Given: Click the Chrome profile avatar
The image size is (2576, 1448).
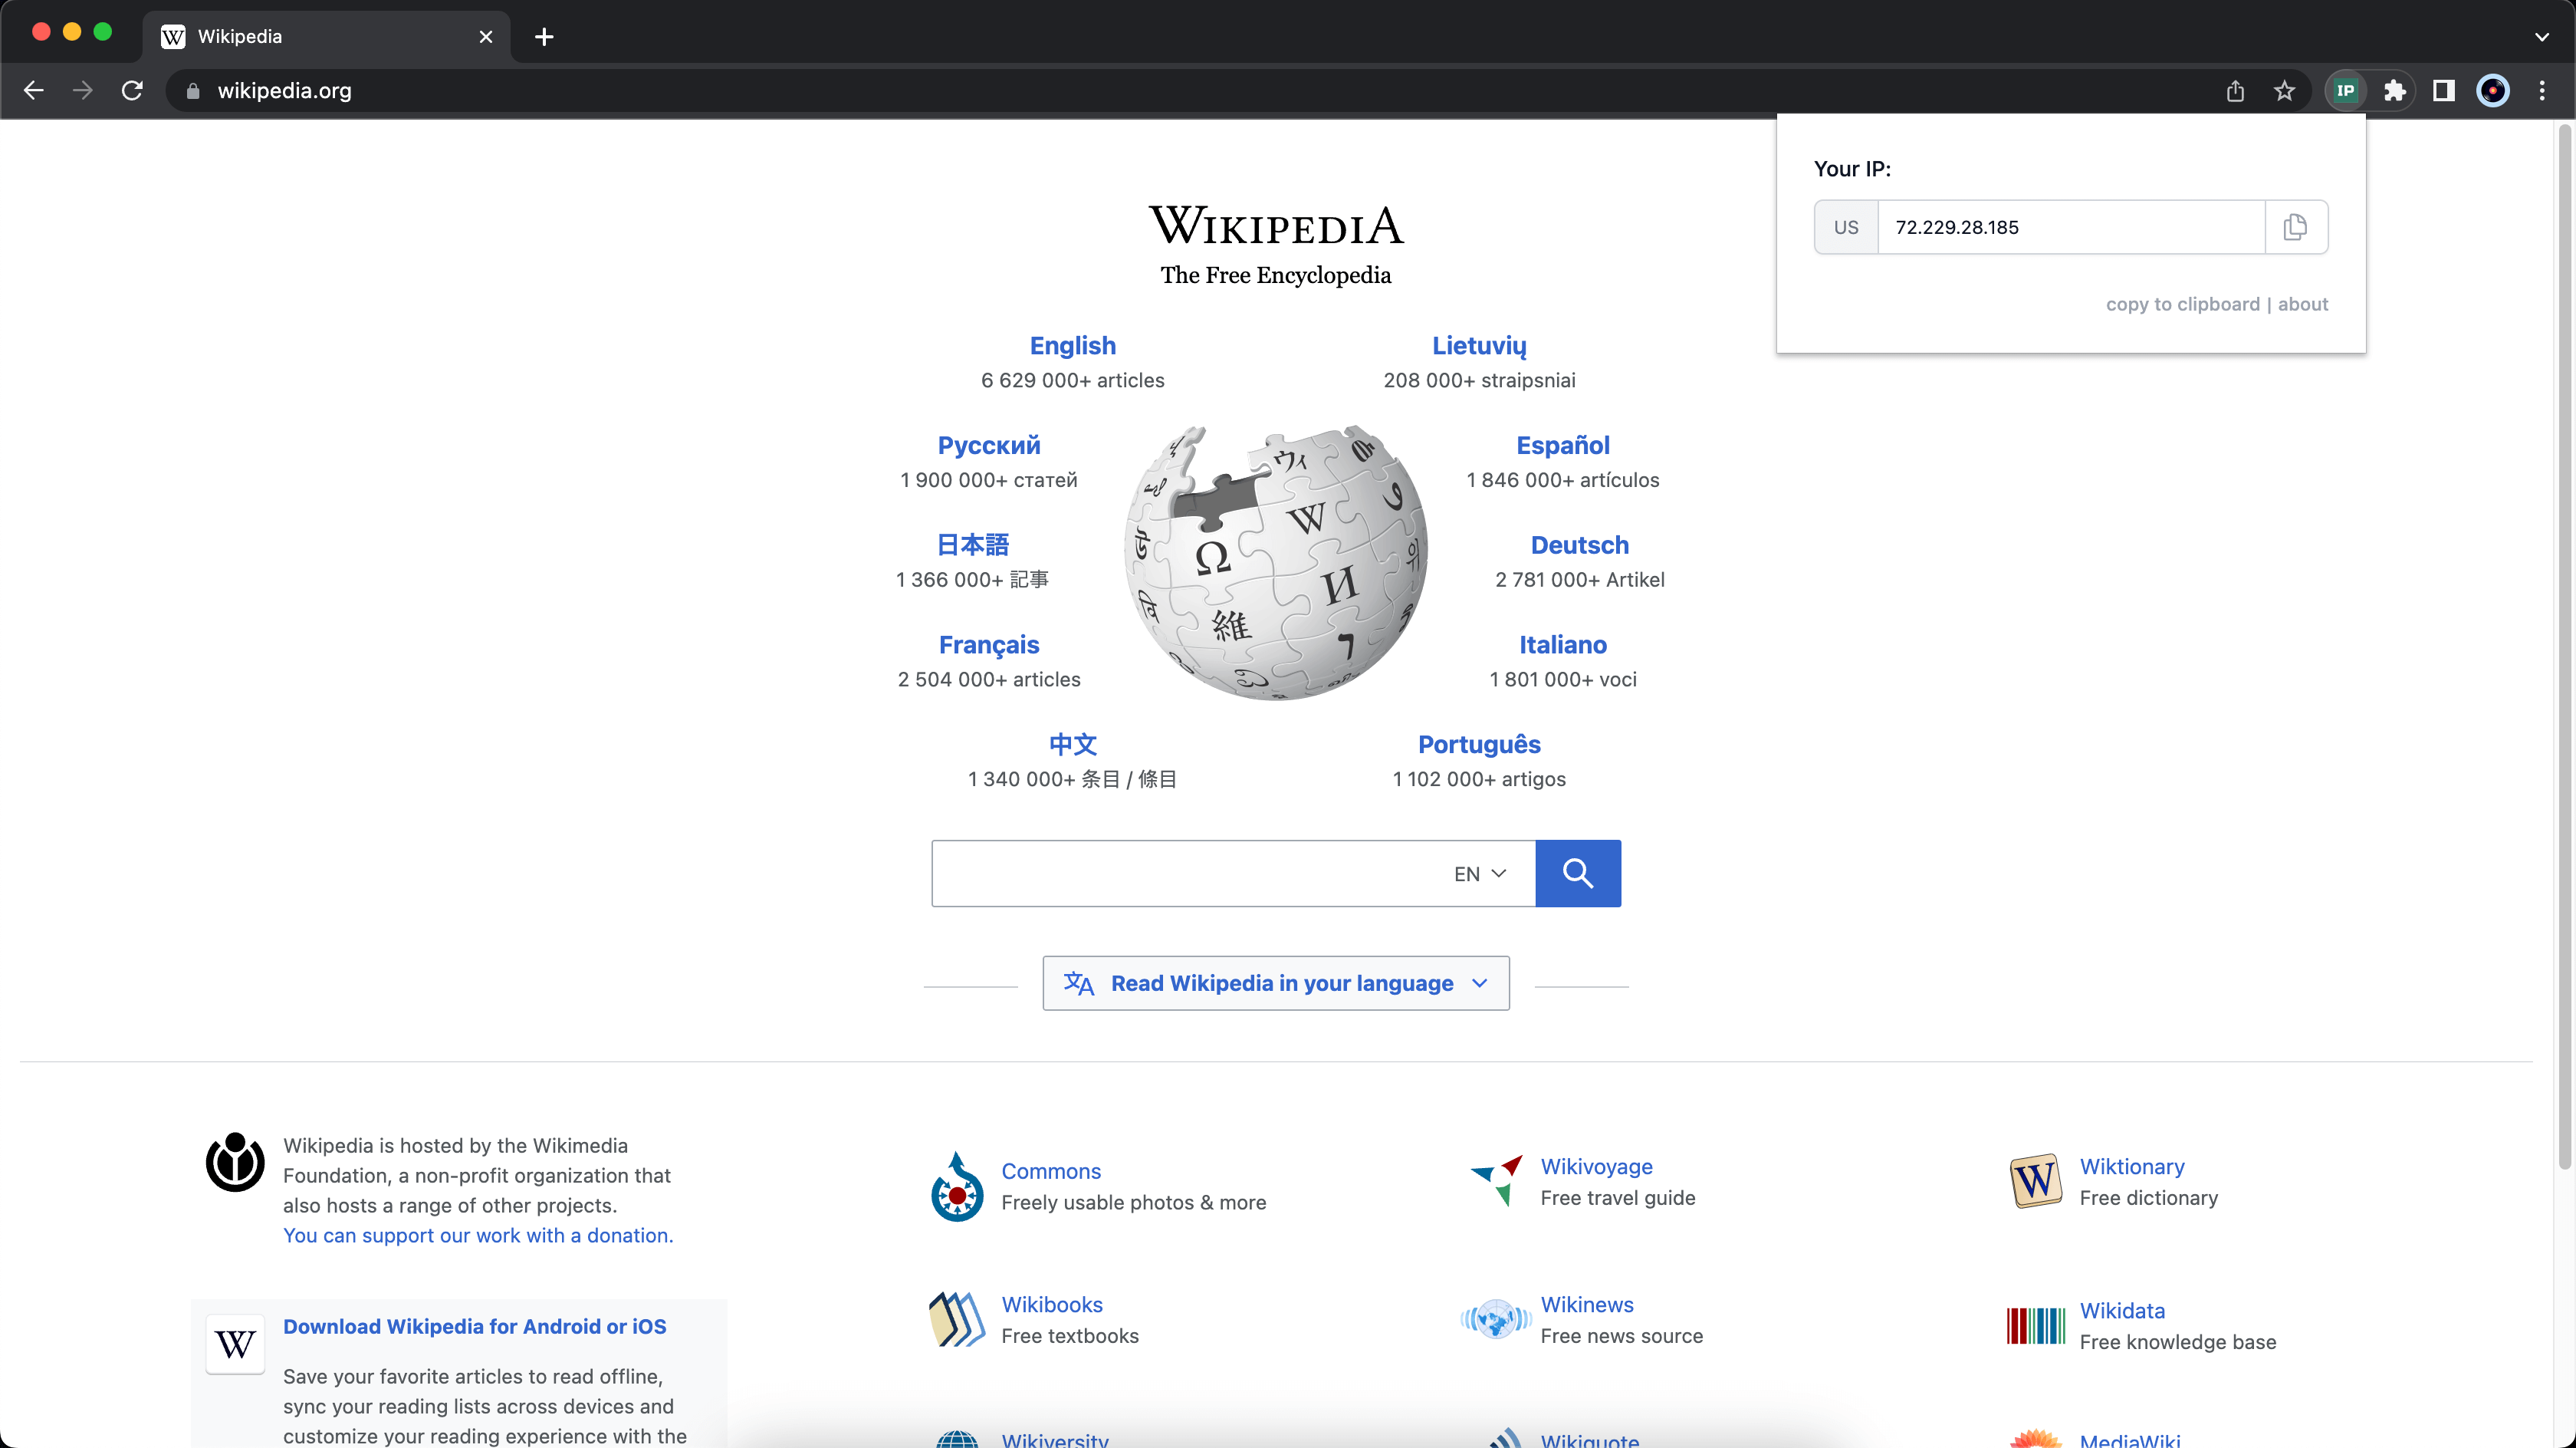Looking at the screenshot, I should click(x=2492, y=91).
